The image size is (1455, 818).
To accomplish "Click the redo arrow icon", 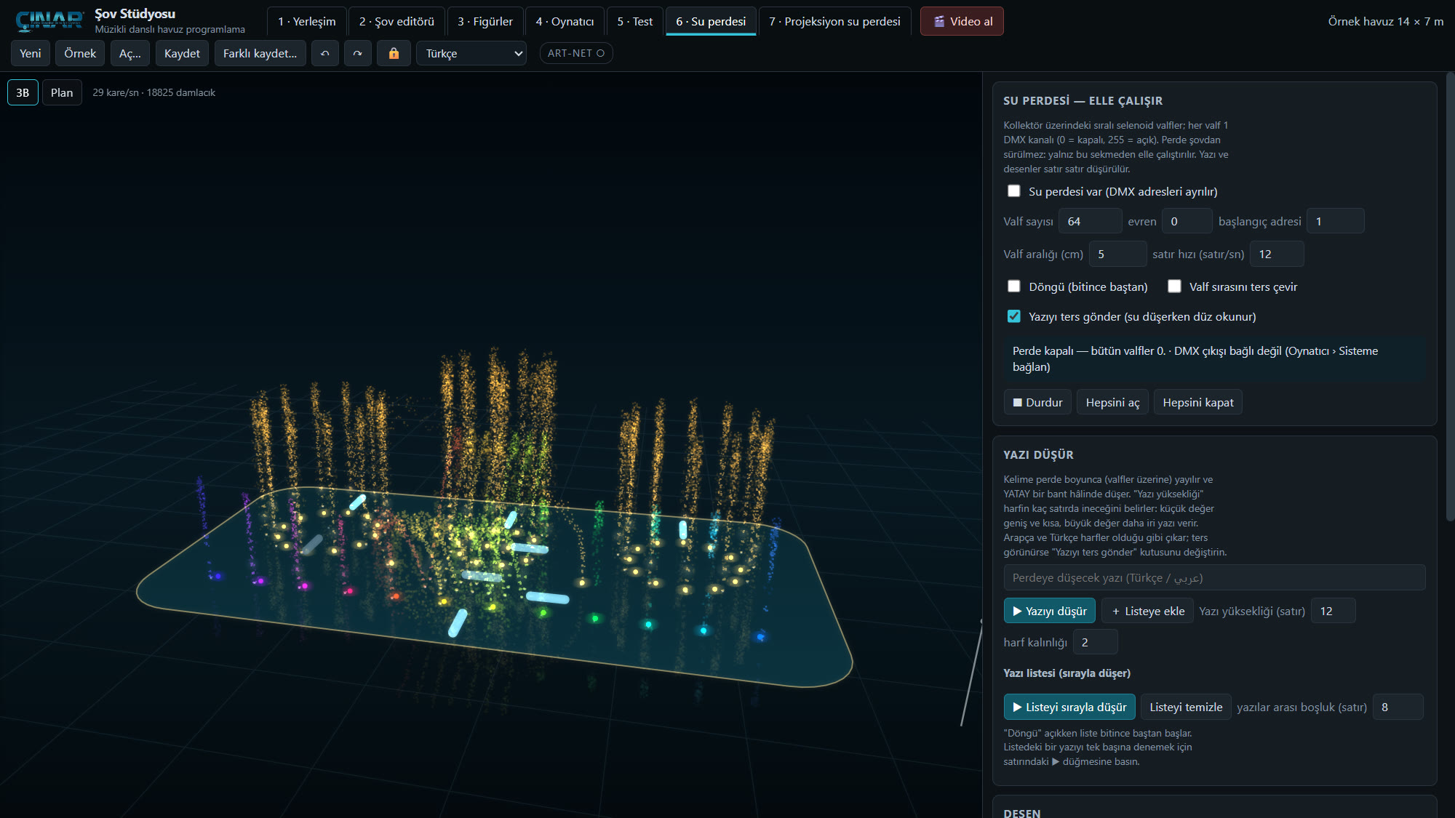I will (x=357, y=54).
